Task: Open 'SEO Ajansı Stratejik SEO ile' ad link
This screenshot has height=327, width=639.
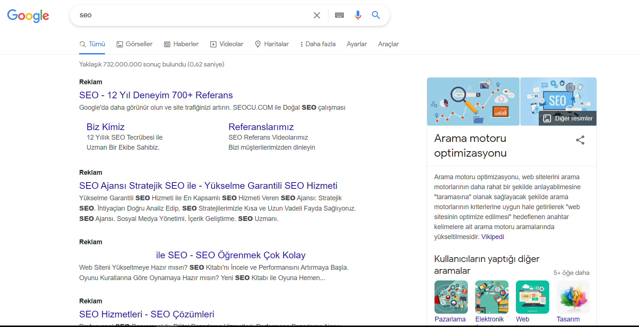Action: [x=208, y=185]
